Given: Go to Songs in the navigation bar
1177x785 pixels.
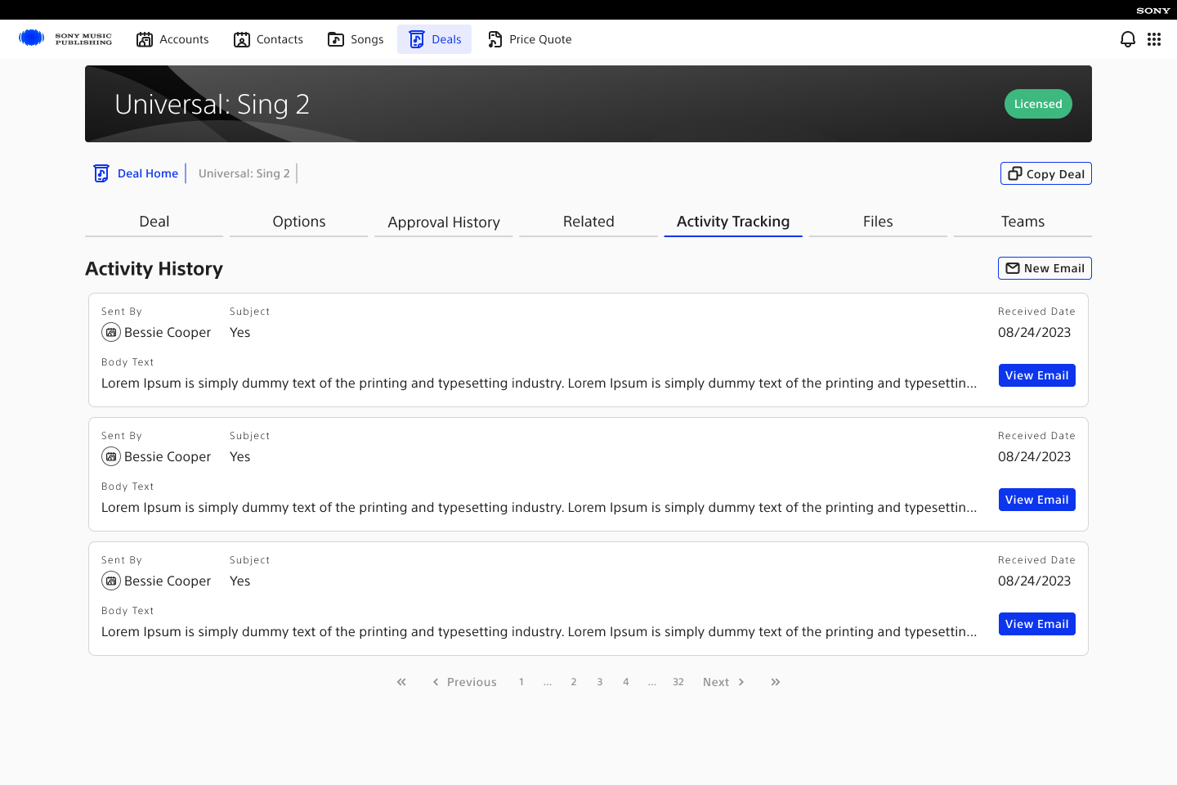Looking at the screenshot, I should pos(356,39).
